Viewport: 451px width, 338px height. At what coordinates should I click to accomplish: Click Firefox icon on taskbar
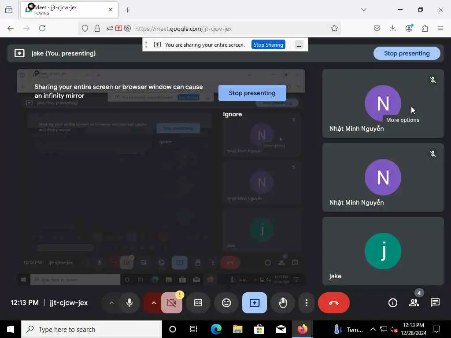[302, 329]
